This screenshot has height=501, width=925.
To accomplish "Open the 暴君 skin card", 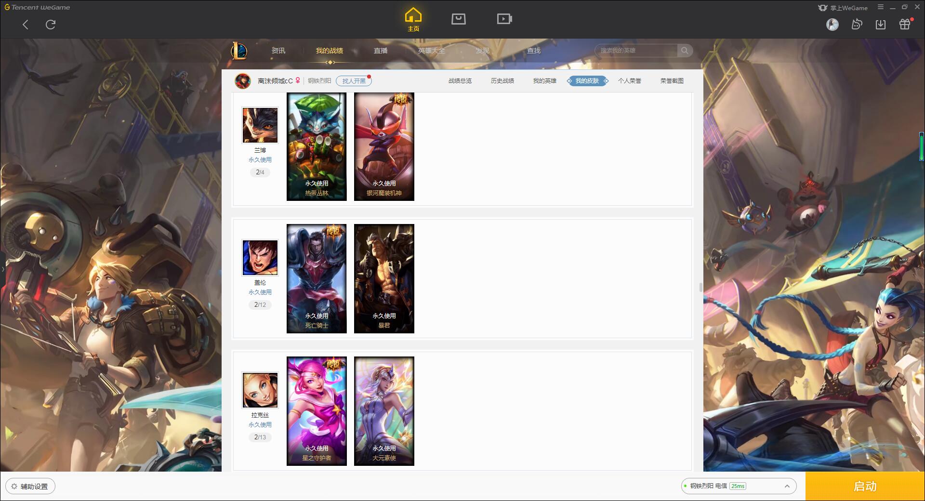I will pos(384,278).
